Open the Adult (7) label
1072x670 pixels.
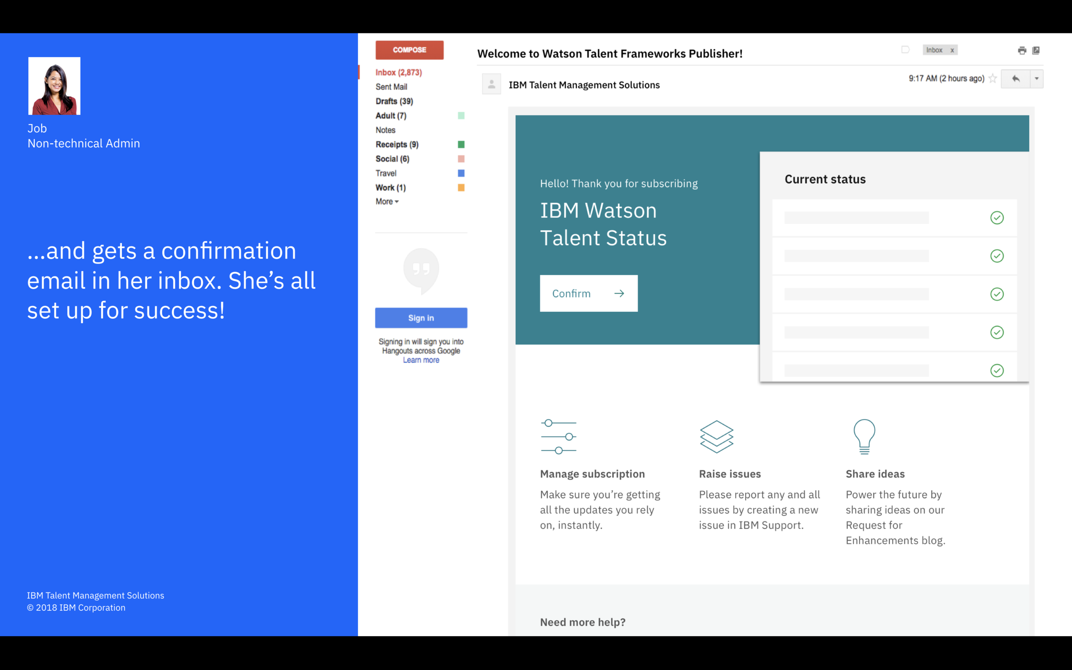391,116
